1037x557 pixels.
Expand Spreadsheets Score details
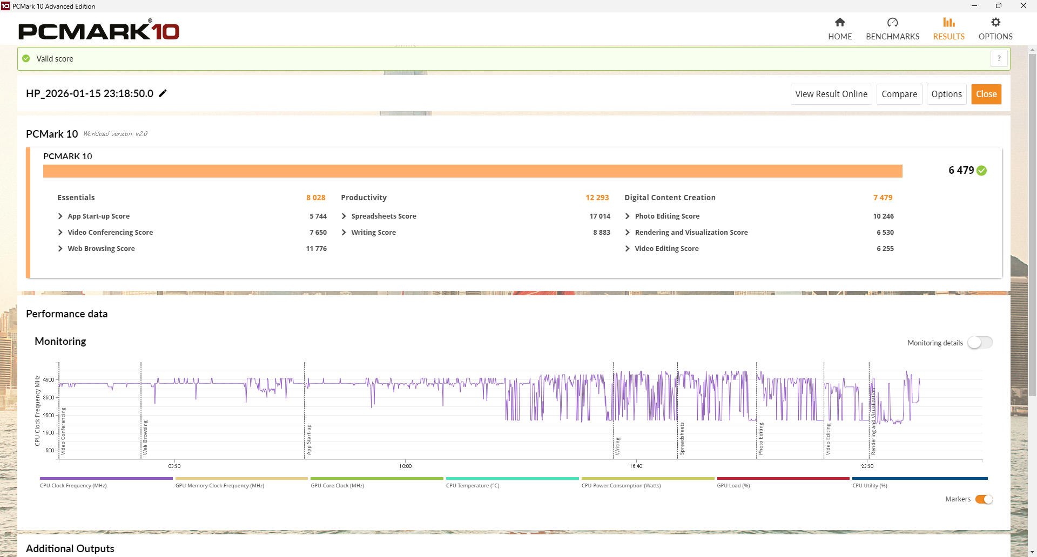[x=344, y=216]
